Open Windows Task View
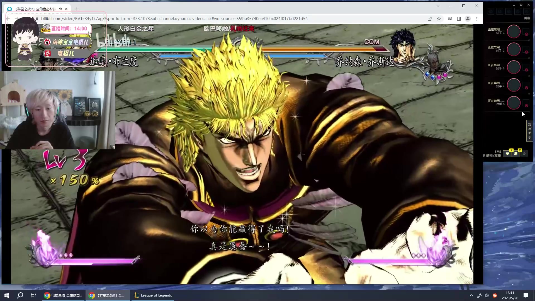Image resolution: width=535 pixels, height=301 pixels. pyautogui.click(x=33, y=295)
